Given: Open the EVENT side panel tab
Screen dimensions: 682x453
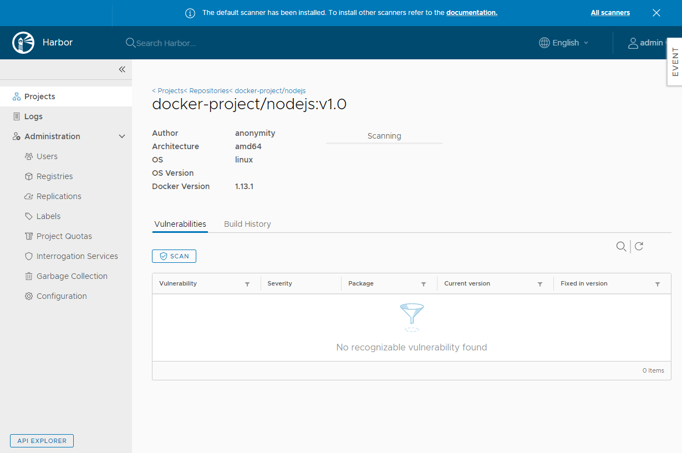Looking at the screenshot, I should (675, 62).
